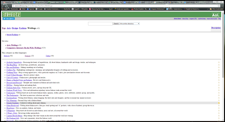The image size is (225, 122).
Task: Open The Bag Blog link
Action: 12,65
